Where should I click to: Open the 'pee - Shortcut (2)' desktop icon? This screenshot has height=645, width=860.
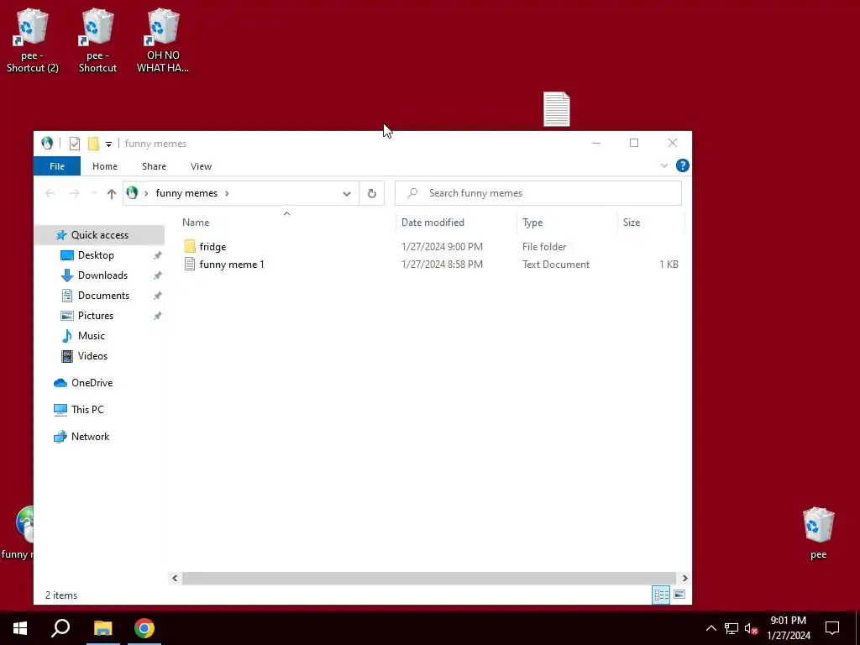click(x=32, y=40)
